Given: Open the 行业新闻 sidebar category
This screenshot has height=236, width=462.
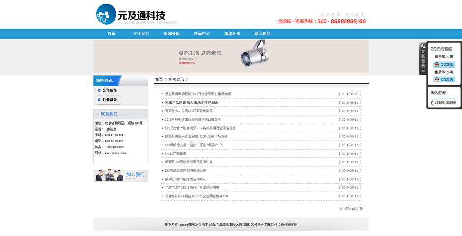Looking at the screenshot, I should pyautogui.click(x=110, y=100).
